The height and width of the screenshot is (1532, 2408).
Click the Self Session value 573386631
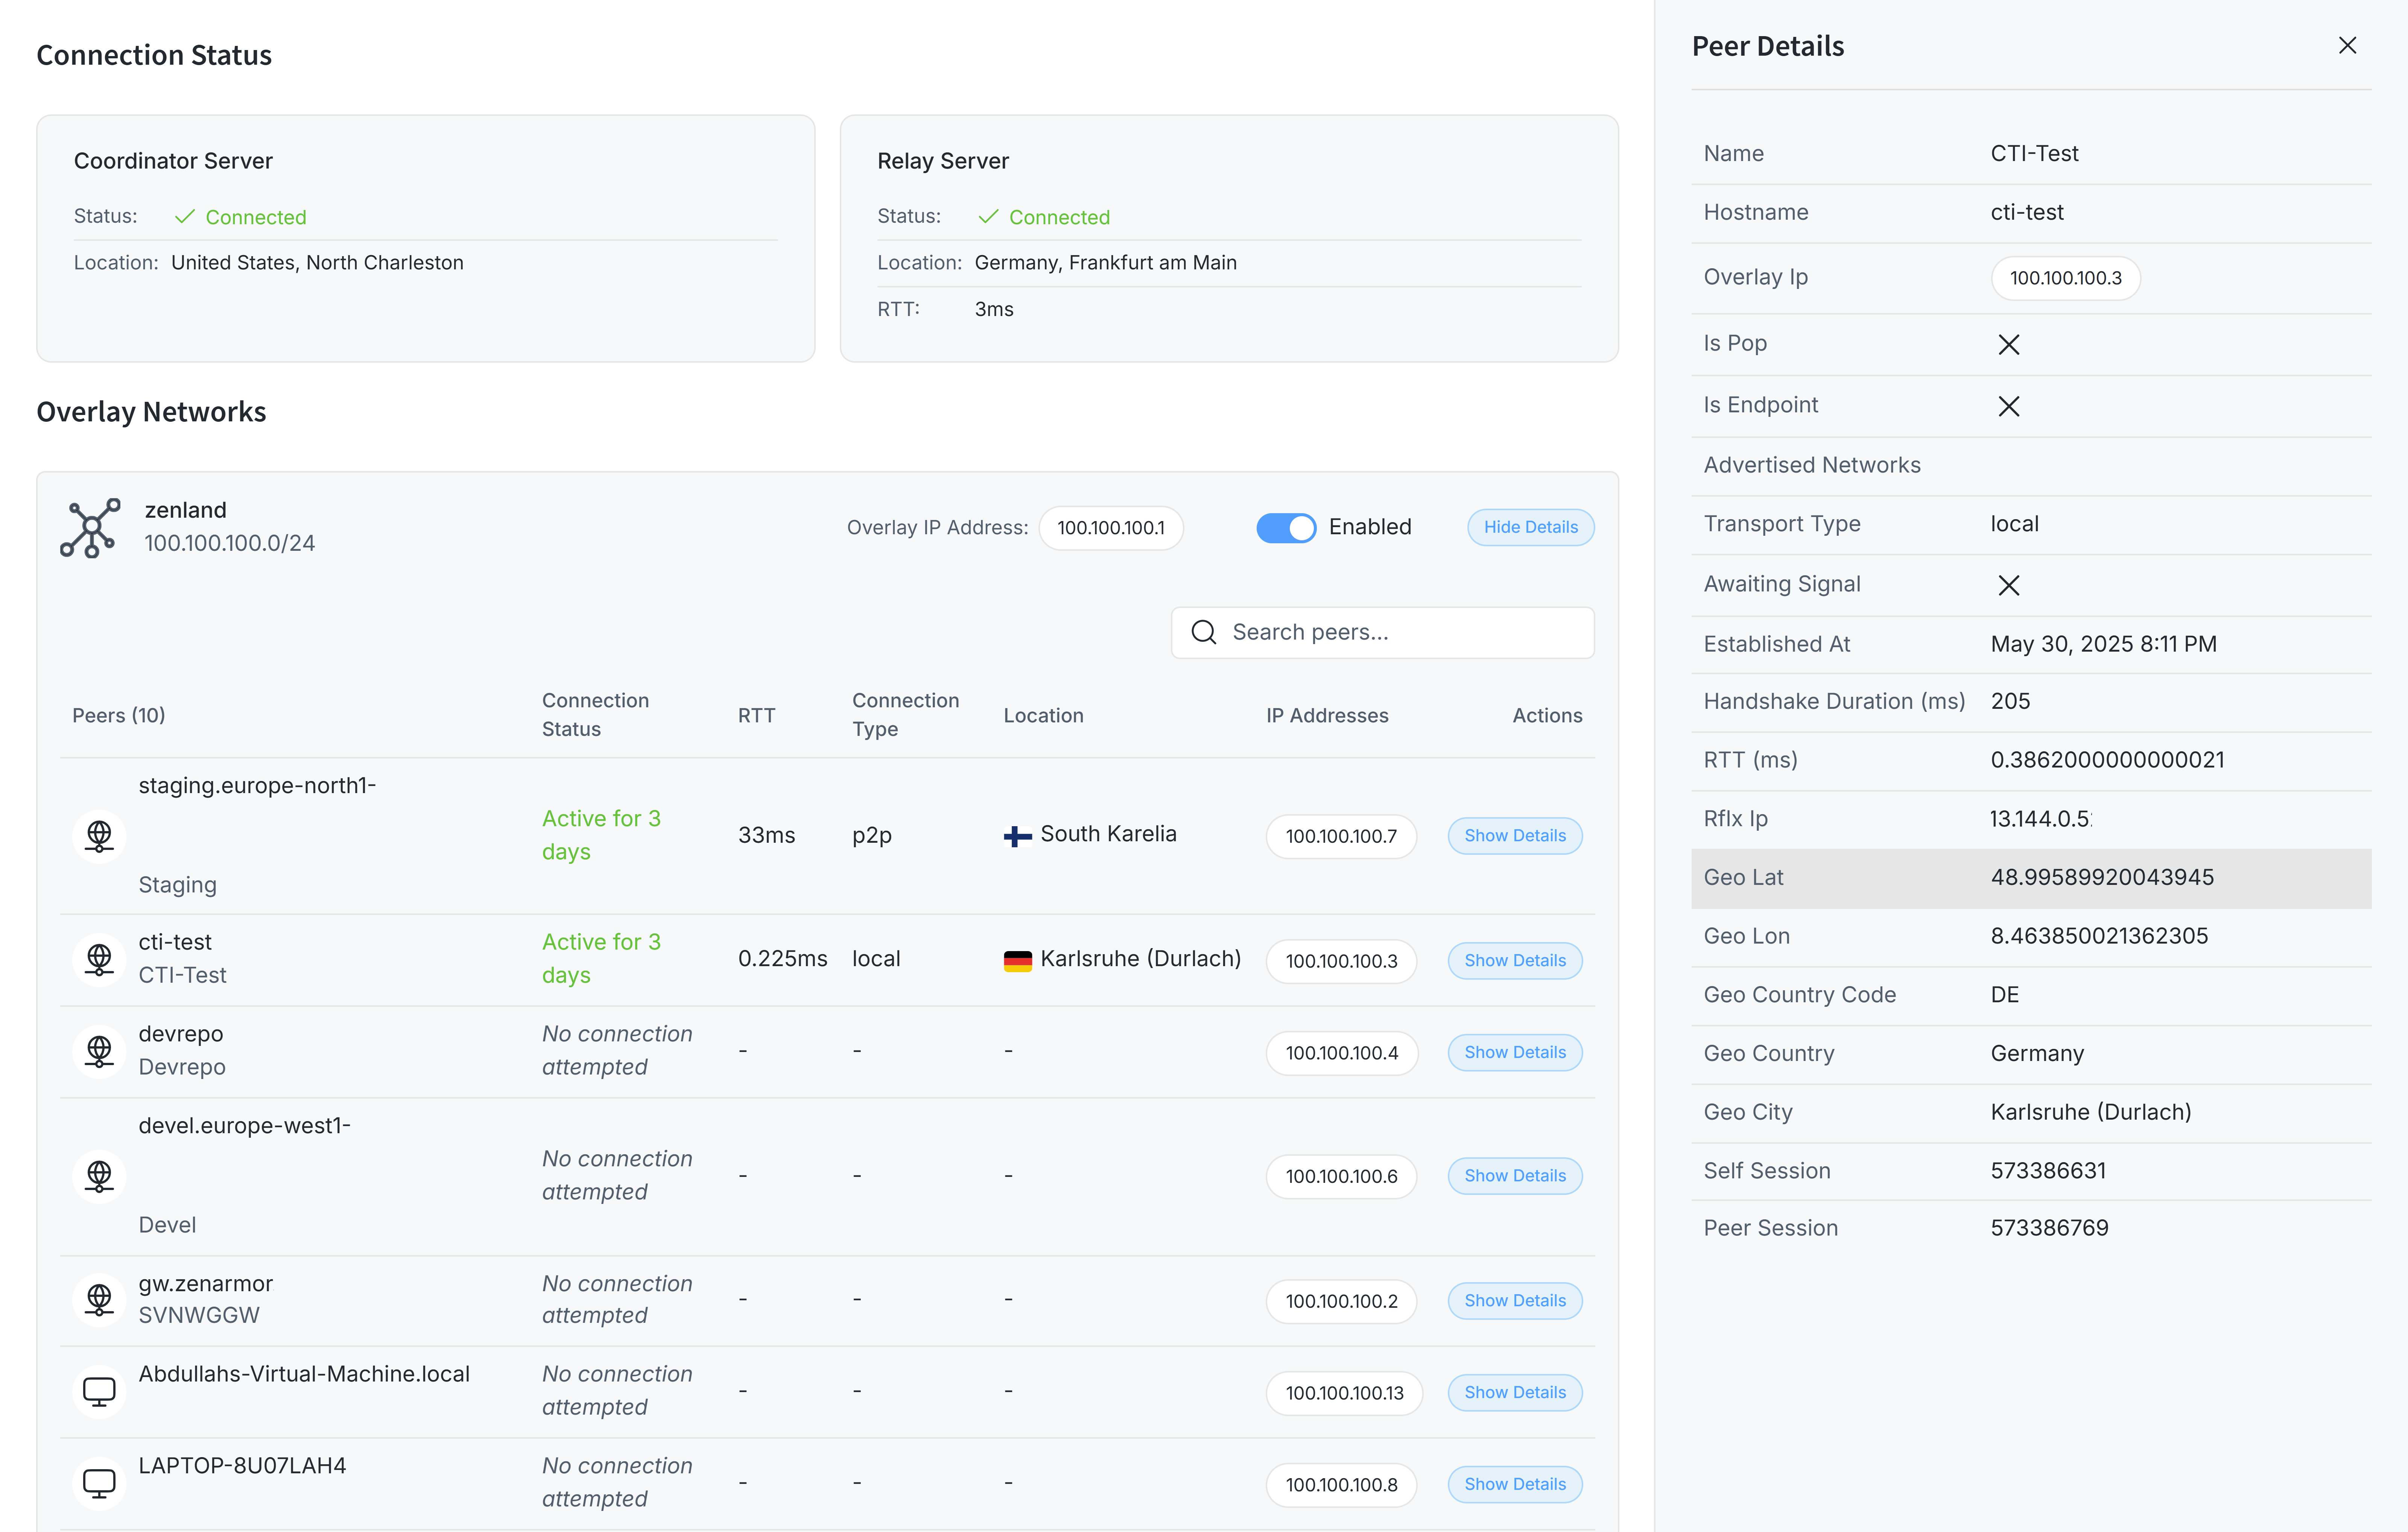[2048, 1171]
